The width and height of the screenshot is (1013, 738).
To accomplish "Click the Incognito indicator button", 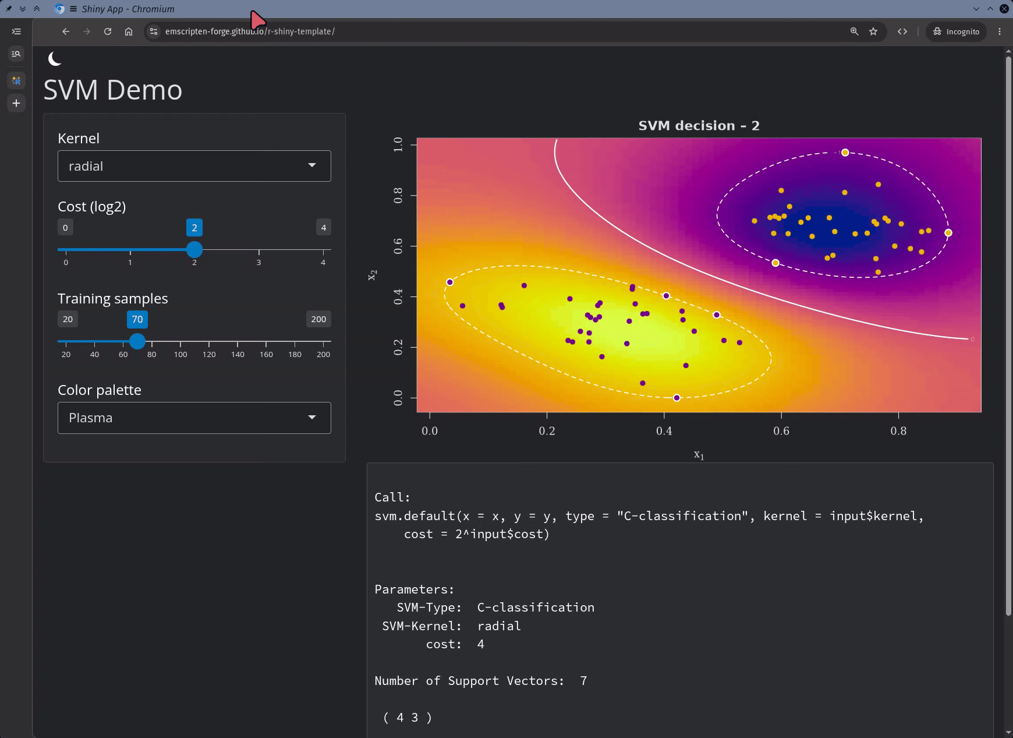I will click(x=956, y=31).
